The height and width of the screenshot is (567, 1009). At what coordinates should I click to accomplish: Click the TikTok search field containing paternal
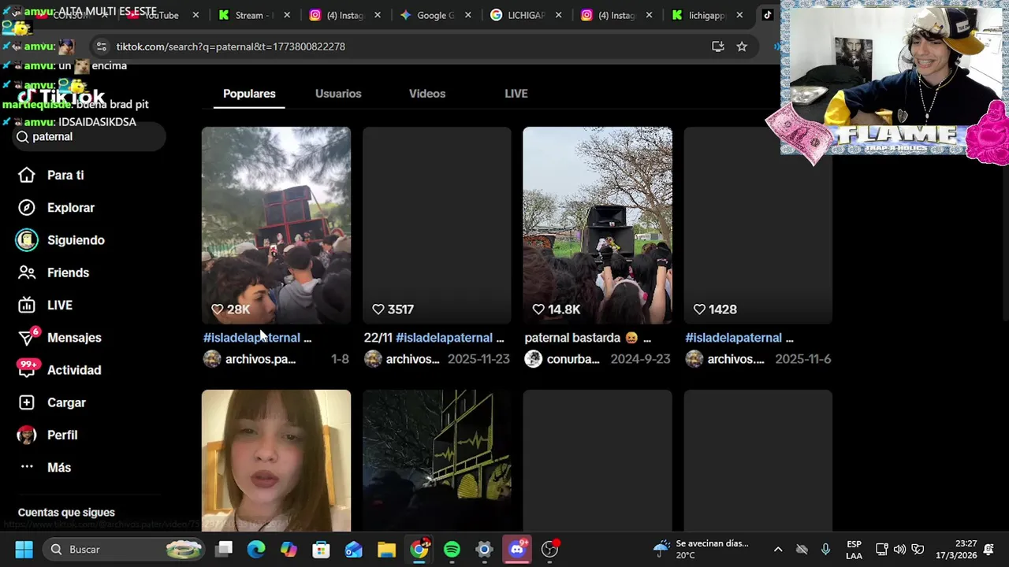click(x=88, y=137)
